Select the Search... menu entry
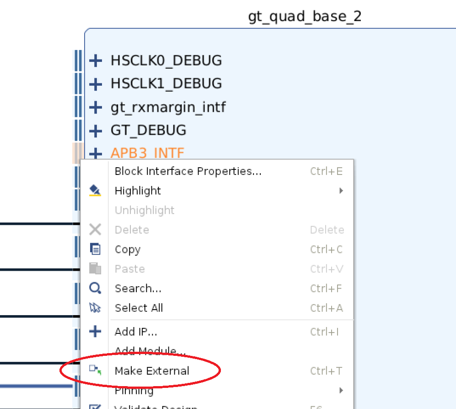Image resolution: width=456 pixels, height=409 pixels. pos(138,289)
